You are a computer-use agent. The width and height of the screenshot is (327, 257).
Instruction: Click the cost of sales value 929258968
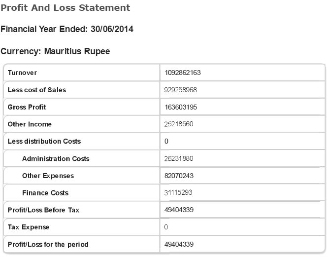tap(181, 90)
